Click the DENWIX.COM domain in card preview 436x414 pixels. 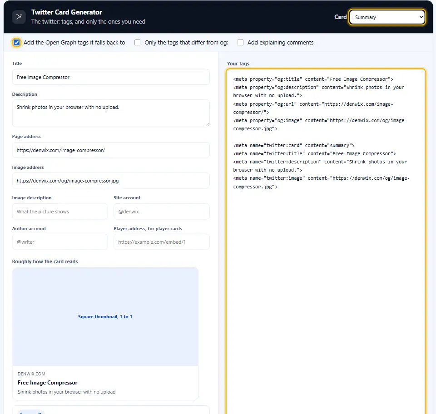point(31,374)
